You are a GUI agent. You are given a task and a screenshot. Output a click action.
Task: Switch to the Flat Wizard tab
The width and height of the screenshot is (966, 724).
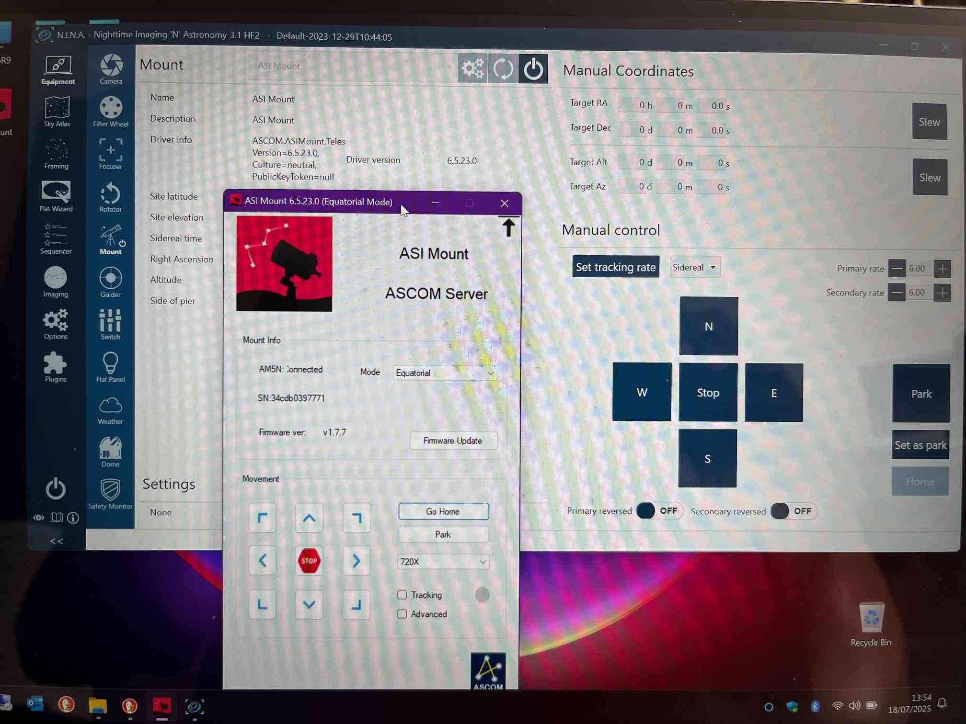point(57,196)
